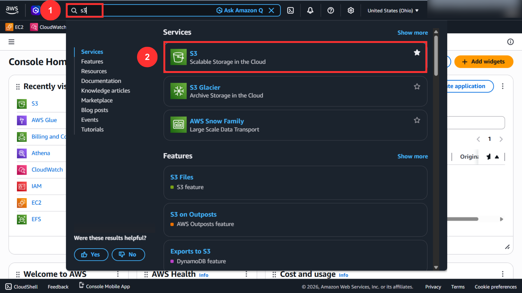This screenshot has width=522, height=293.
Task: Favorite AWS Snow Family with star
Action: [417, 120]
